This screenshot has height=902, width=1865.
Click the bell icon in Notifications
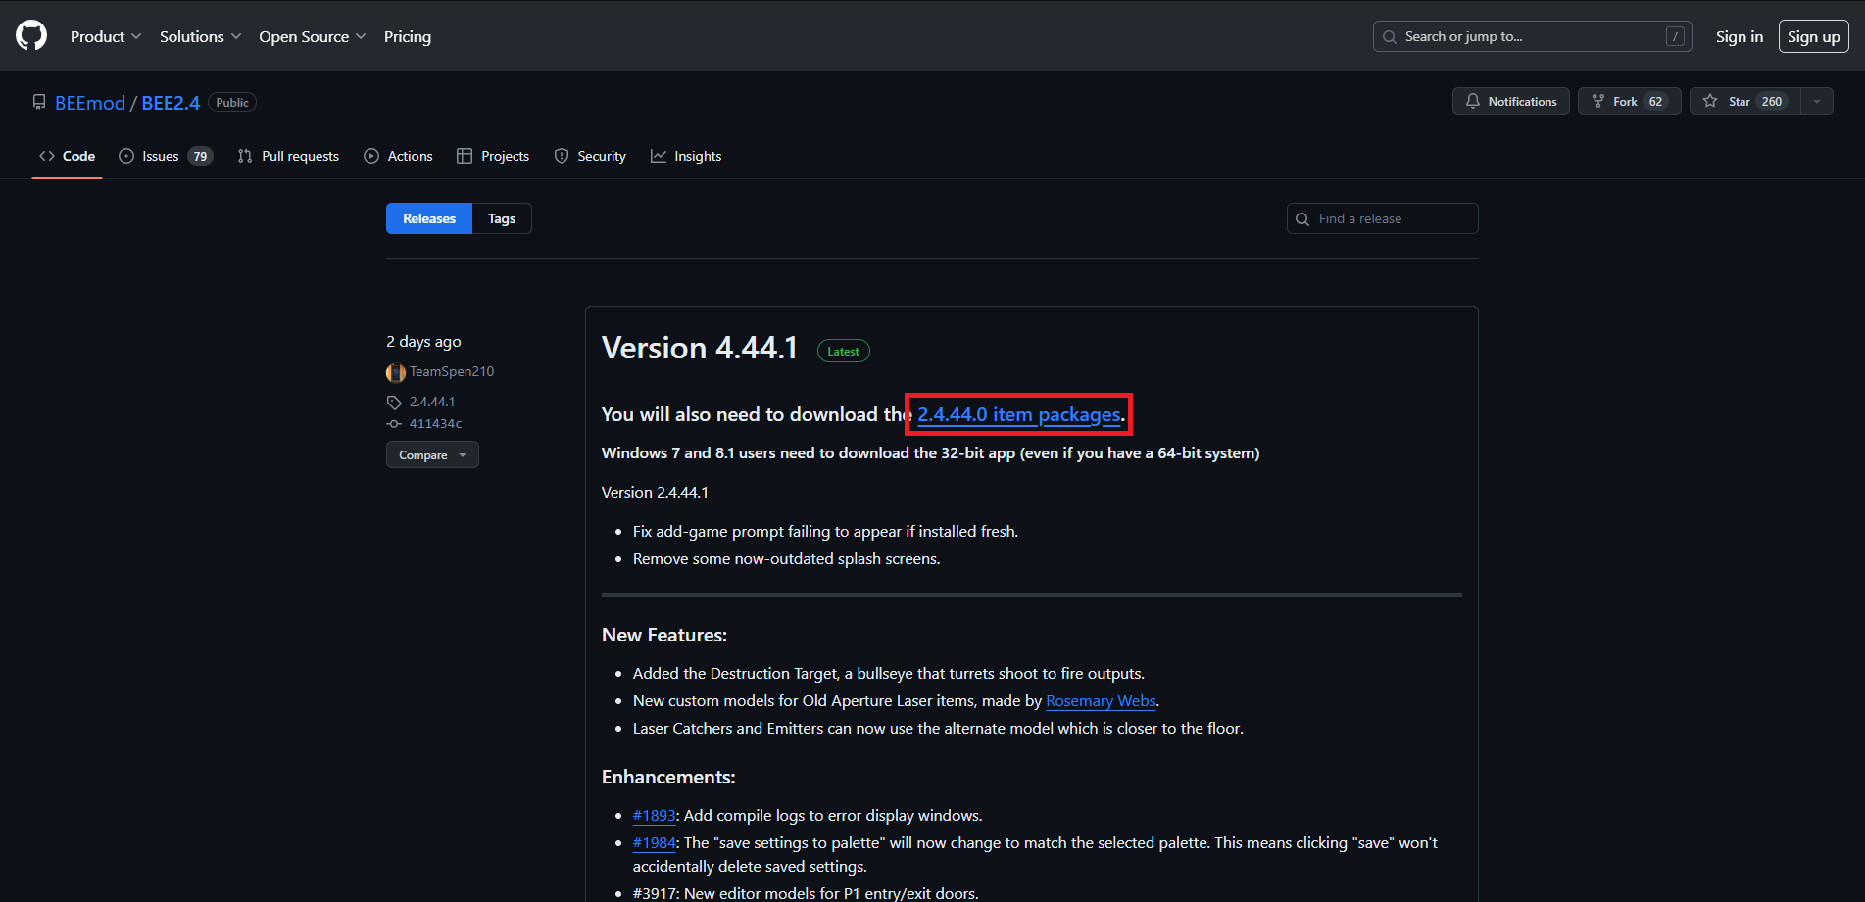coord(1473,101)
